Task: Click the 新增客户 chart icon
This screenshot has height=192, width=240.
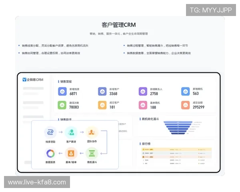Action: coord(102,92)
